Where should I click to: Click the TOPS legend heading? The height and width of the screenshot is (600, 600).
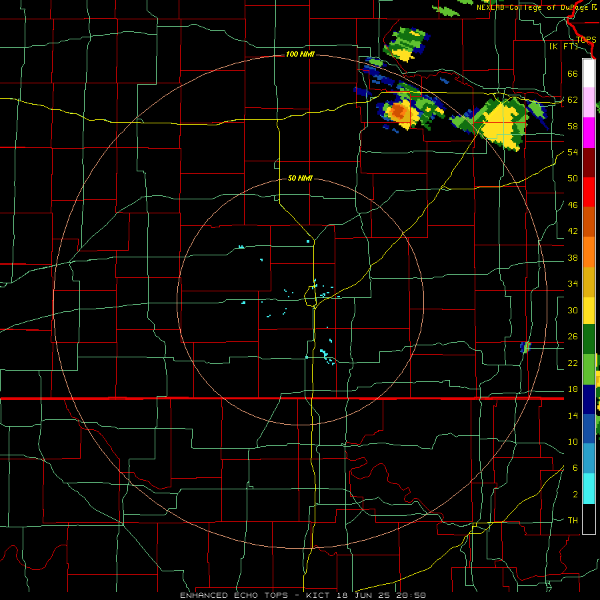[x=586, y=40]
